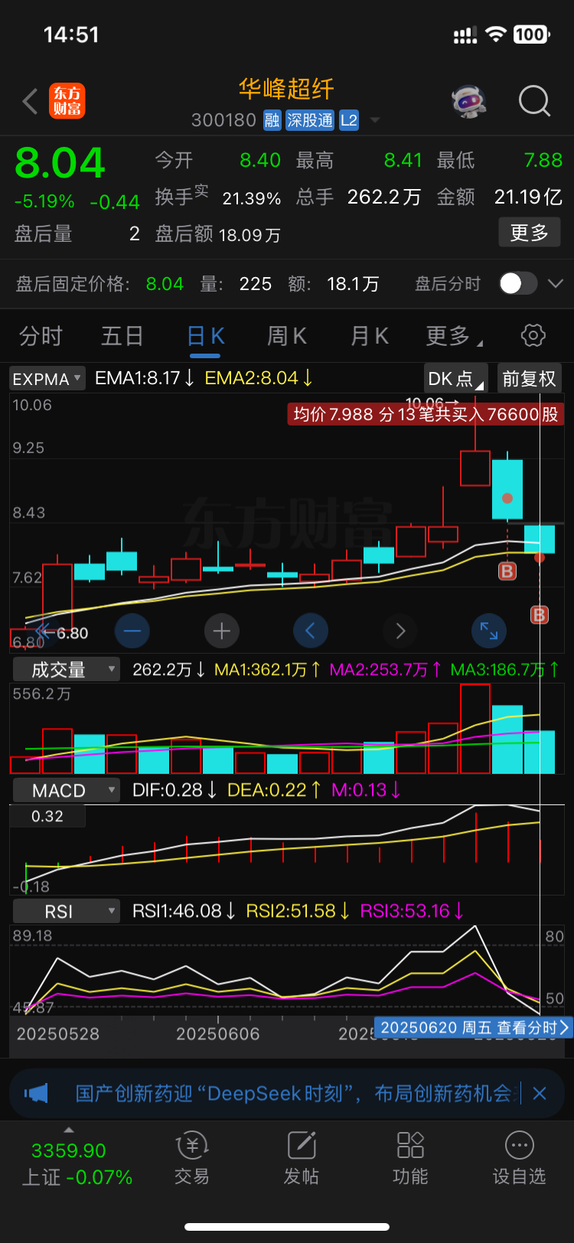The width and height of the screenshot is (574, 1243).
Task: Zoom in chart with plus button
Action: 222,631
